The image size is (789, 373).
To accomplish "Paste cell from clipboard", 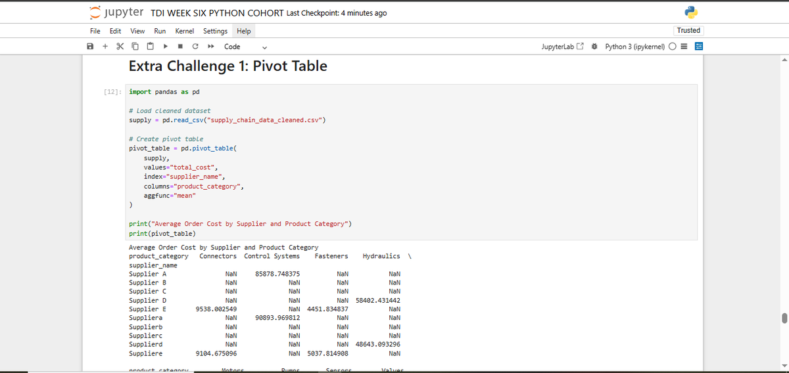I will pyautogui.click(x=149, y=47).
